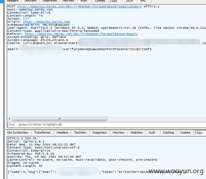Open Get SyntaxView response tab

click(x=18, y=132)
